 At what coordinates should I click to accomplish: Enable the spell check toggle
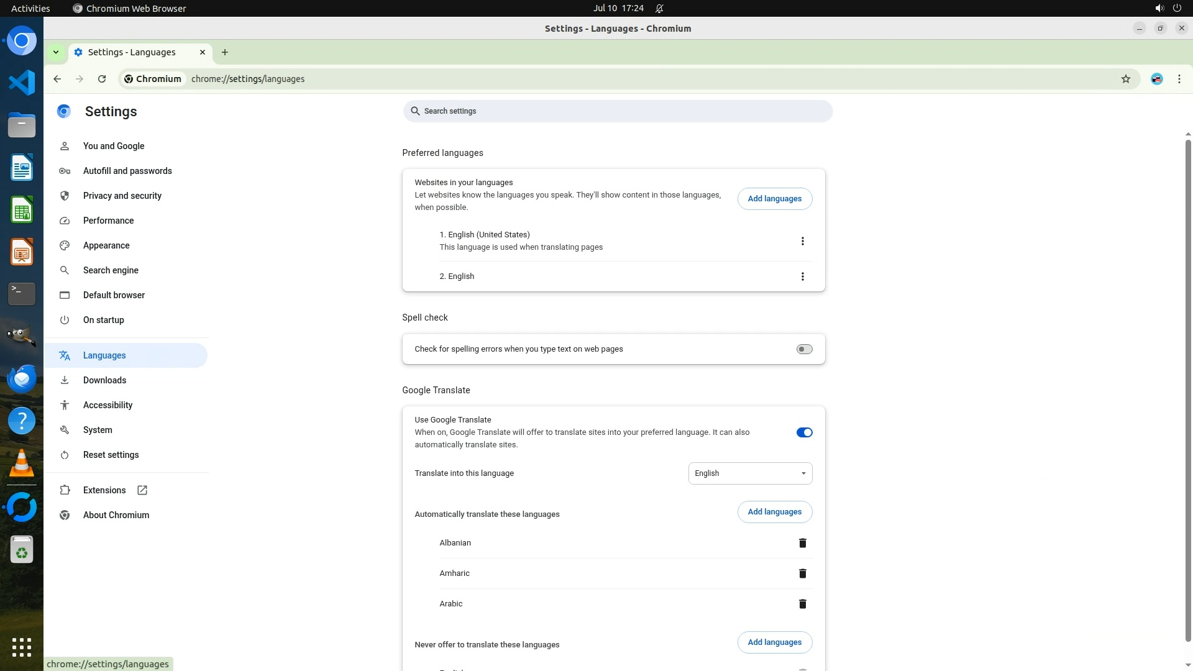pyautogui.click(x=804, y=349)
